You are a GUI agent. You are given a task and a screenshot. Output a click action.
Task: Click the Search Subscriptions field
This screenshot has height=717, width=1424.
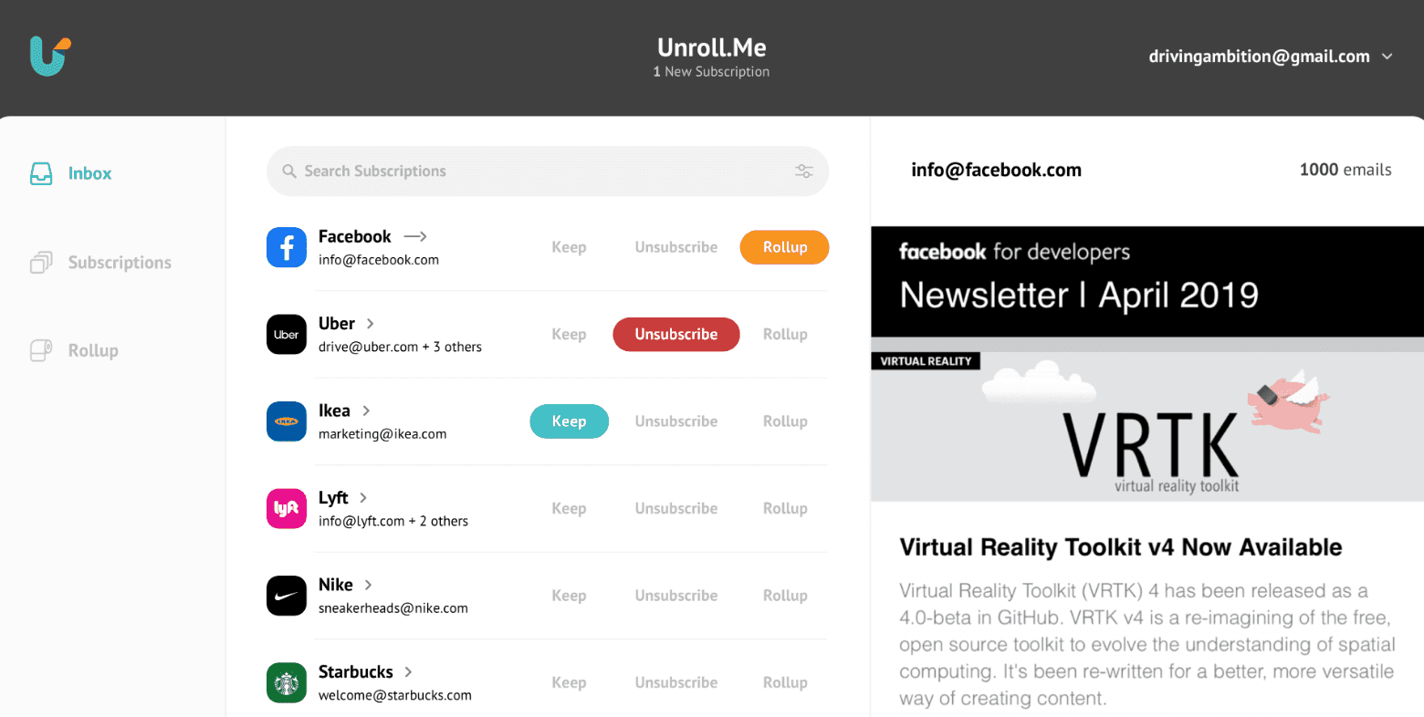tap(548, 171)
